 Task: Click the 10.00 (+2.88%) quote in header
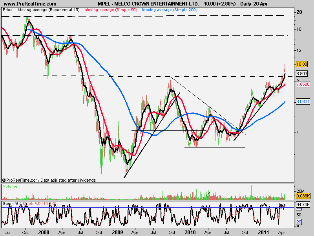(220, 4)
